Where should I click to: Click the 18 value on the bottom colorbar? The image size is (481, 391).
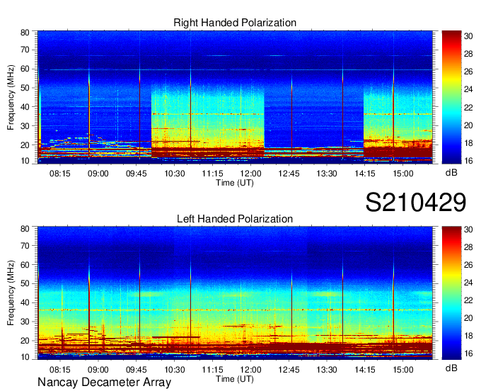click(468, 336)
